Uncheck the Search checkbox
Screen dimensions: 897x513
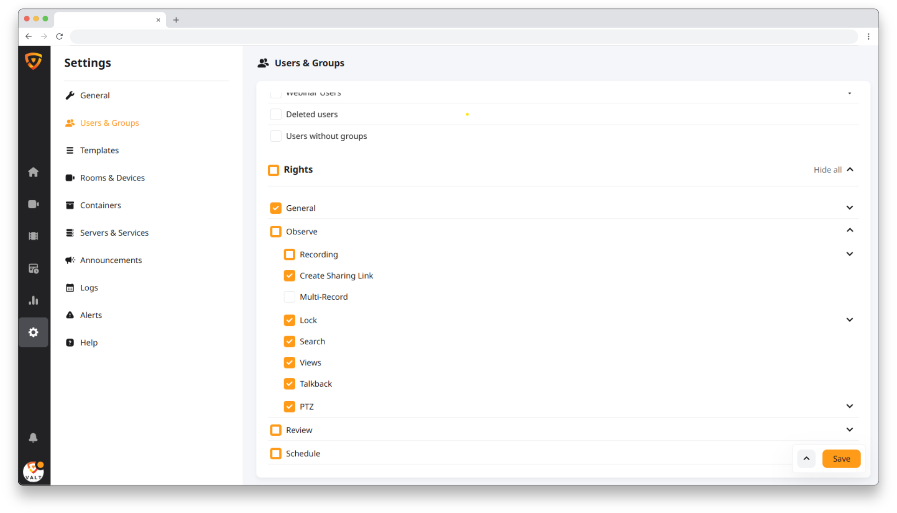(x=290, y=341)
